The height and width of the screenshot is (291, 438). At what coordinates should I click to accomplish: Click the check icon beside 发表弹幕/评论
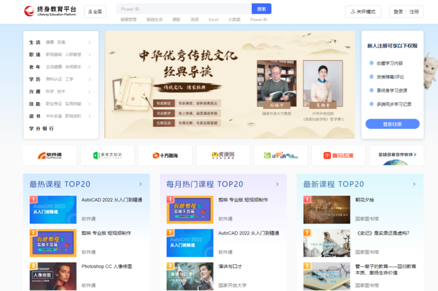click(x=372, y=77)
